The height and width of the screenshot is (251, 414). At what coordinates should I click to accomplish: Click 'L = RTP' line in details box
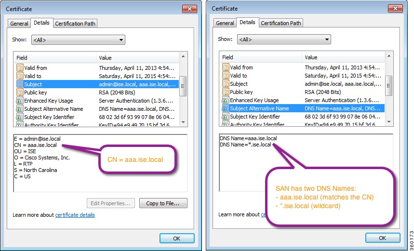click(x=23, y=164)
